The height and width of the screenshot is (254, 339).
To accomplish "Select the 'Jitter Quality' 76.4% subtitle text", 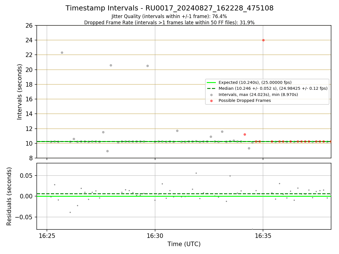I will coord(169,16).
